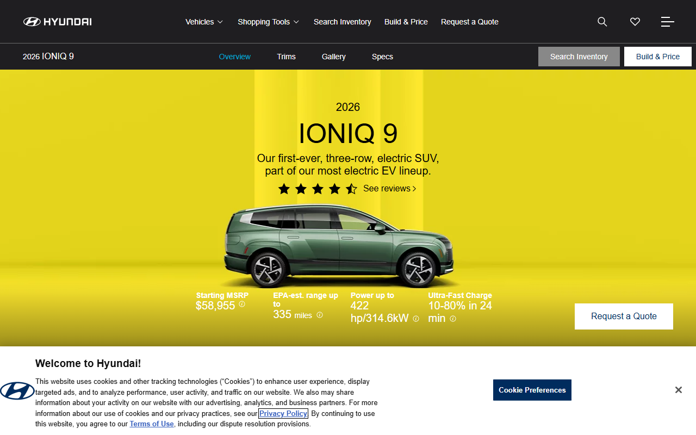Switch to the Trims tab
This screenshot has height=435, width=696.
287,57
